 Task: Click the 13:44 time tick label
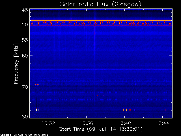[163, 123]
